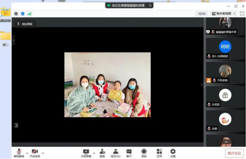The image size is (246, 159).
Task: Click the red 离开会议 leave button
Action: point(234,153)
